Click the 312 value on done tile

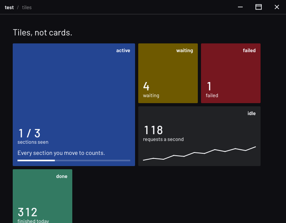coord(27,212)
